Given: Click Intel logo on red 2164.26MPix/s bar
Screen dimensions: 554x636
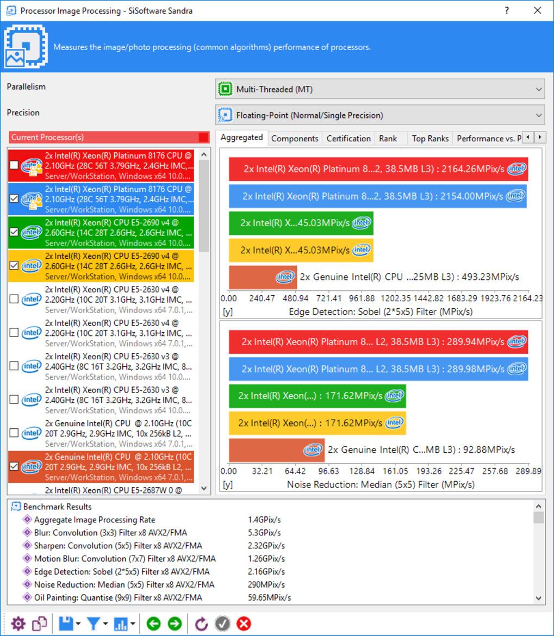Looking at the screenshot, I should click(516, 169).
